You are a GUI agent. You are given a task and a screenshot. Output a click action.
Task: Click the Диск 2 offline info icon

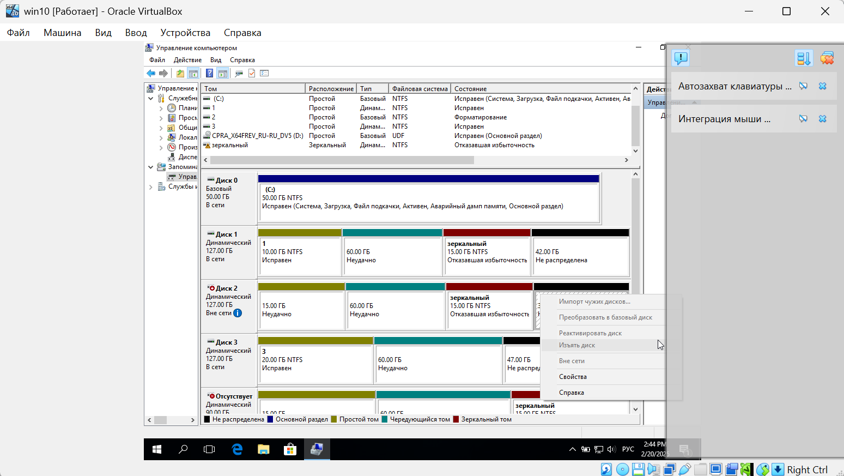pos(238,313)
